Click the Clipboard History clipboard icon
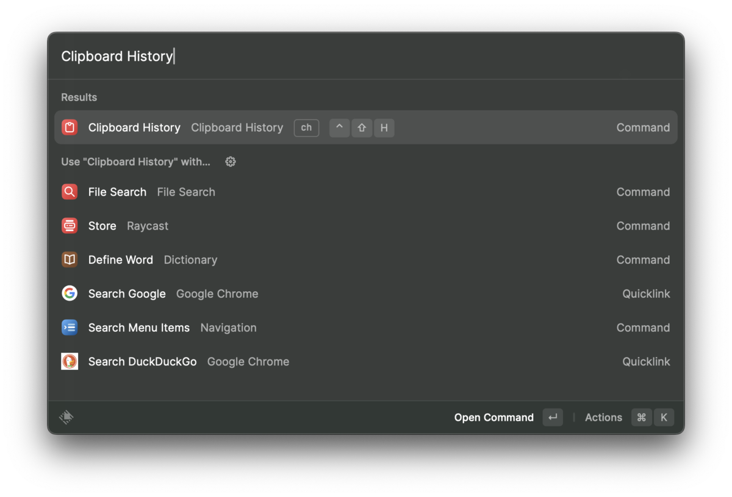This screenshot has width=732, height=497. pyautogui.click(x=70, y=127)
